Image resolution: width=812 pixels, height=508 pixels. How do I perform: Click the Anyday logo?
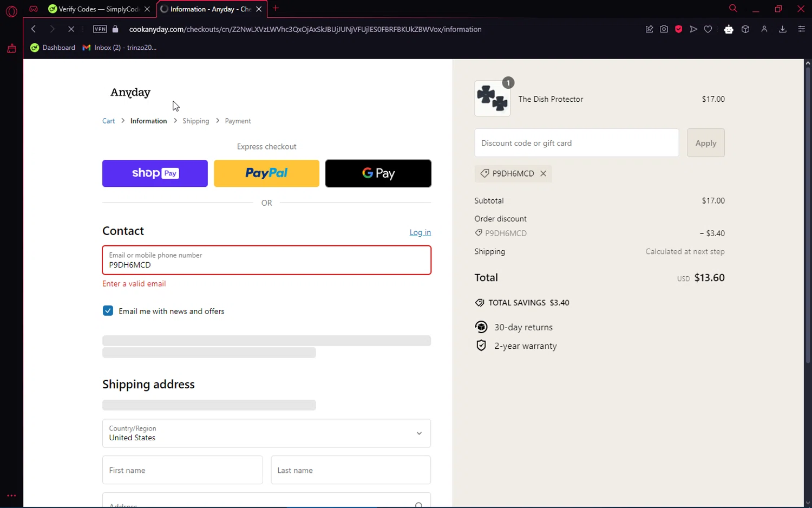[x=130, y=93]
